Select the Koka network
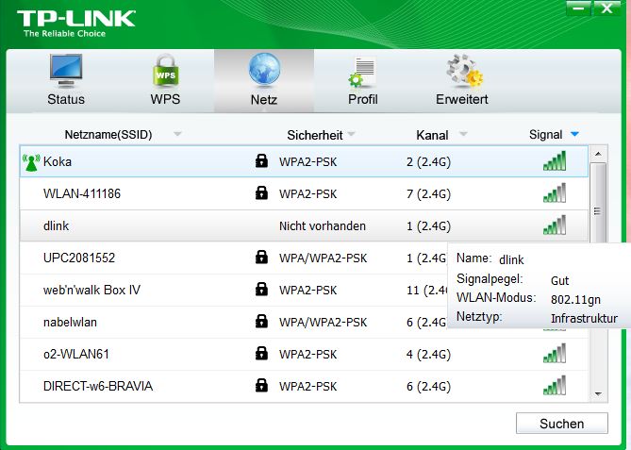 coord(304,161)
